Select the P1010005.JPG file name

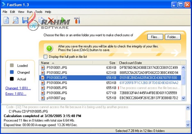[57, 88]
